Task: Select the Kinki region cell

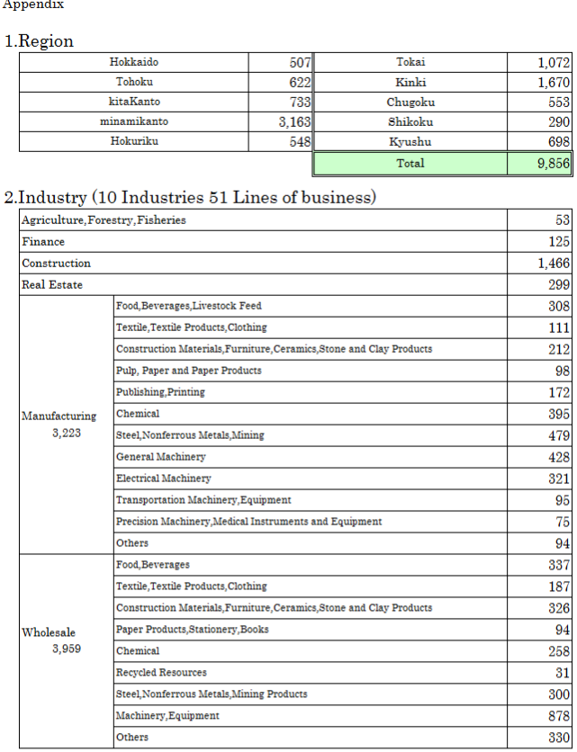Action: 410,82
